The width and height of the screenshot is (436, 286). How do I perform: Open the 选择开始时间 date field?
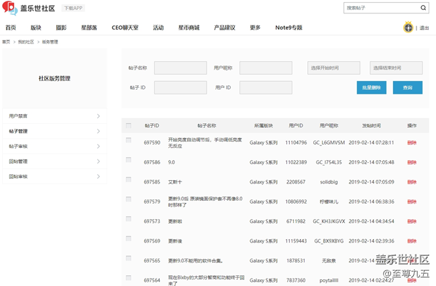coord(333,68)
